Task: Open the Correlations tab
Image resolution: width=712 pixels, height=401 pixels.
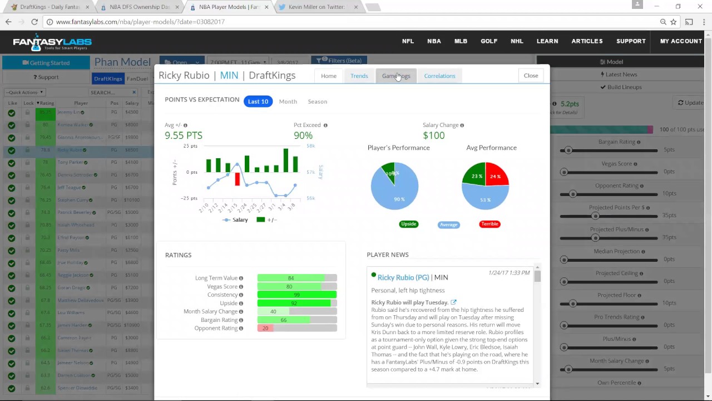Action: pyautogui.click(x=439, y=76)
